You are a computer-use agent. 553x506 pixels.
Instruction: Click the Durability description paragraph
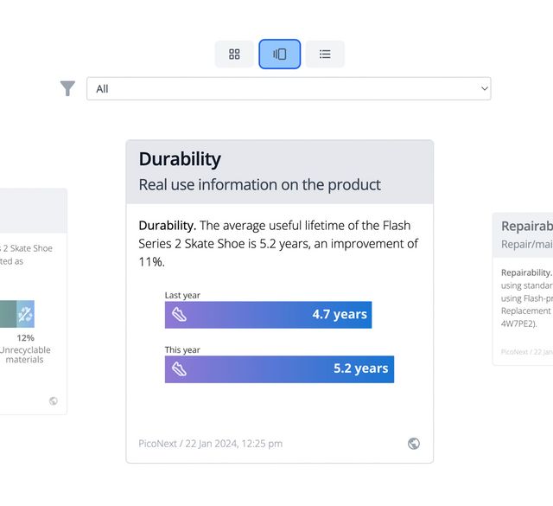tap(278, 243)
